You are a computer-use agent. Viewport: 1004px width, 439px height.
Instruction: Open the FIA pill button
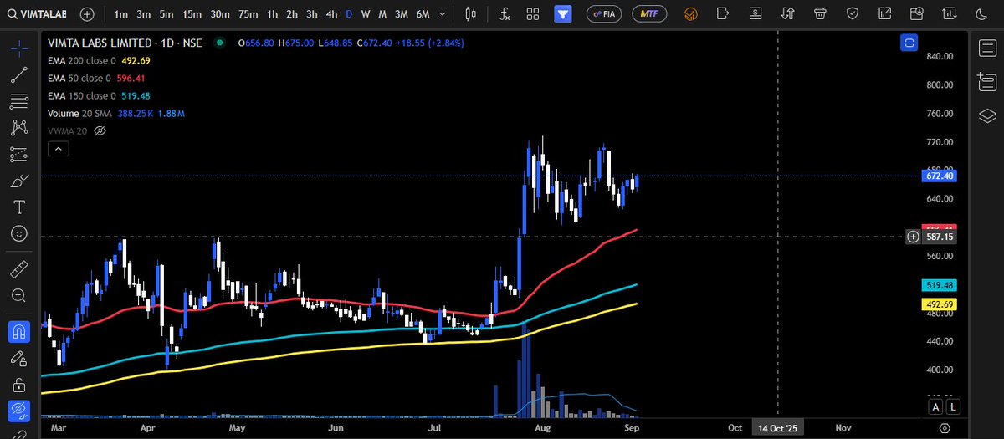(603, 14)
